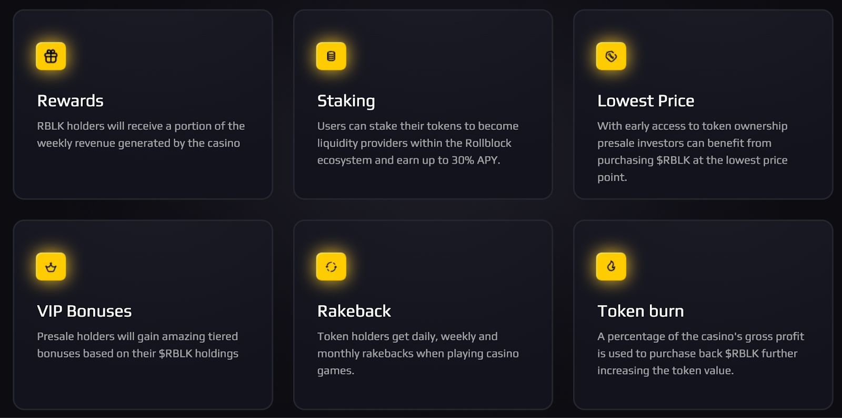
Task: Click the presale investors lowest price description
Action: [x=692, y=151]
